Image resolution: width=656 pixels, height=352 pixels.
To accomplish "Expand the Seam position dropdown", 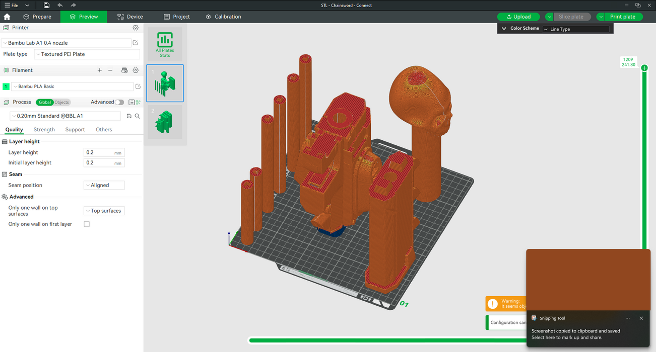I will tap(104, 185).
